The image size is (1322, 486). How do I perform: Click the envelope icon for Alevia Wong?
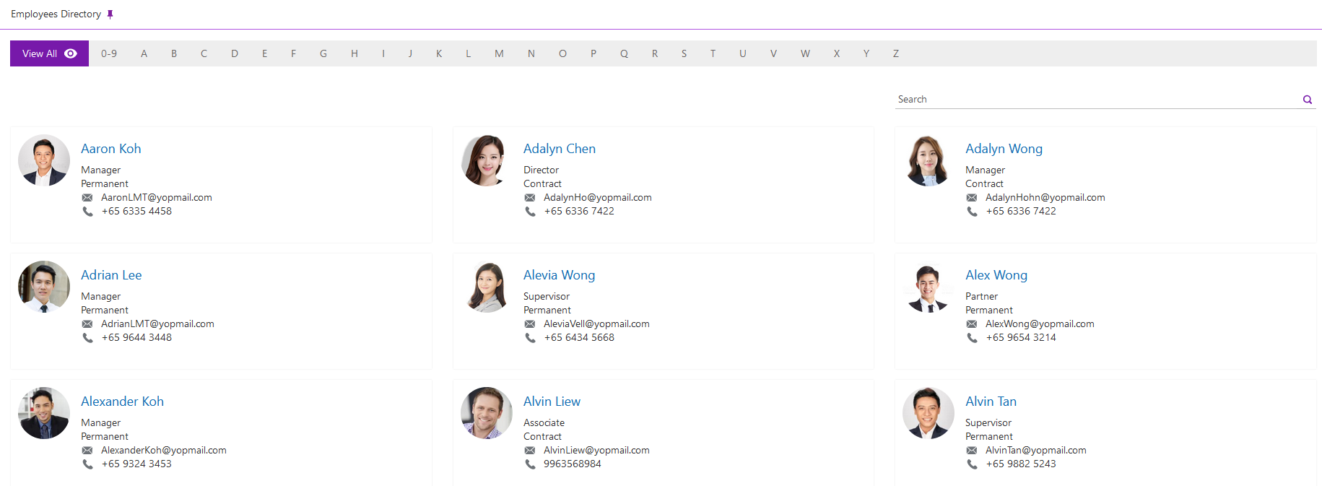click(x=530, y=324)
